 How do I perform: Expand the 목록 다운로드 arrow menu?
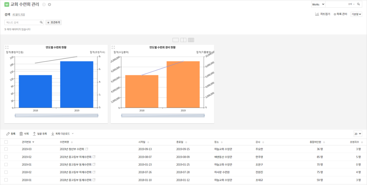73,134
